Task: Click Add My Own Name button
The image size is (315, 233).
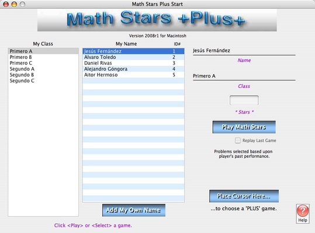Action: coord(134,210)
